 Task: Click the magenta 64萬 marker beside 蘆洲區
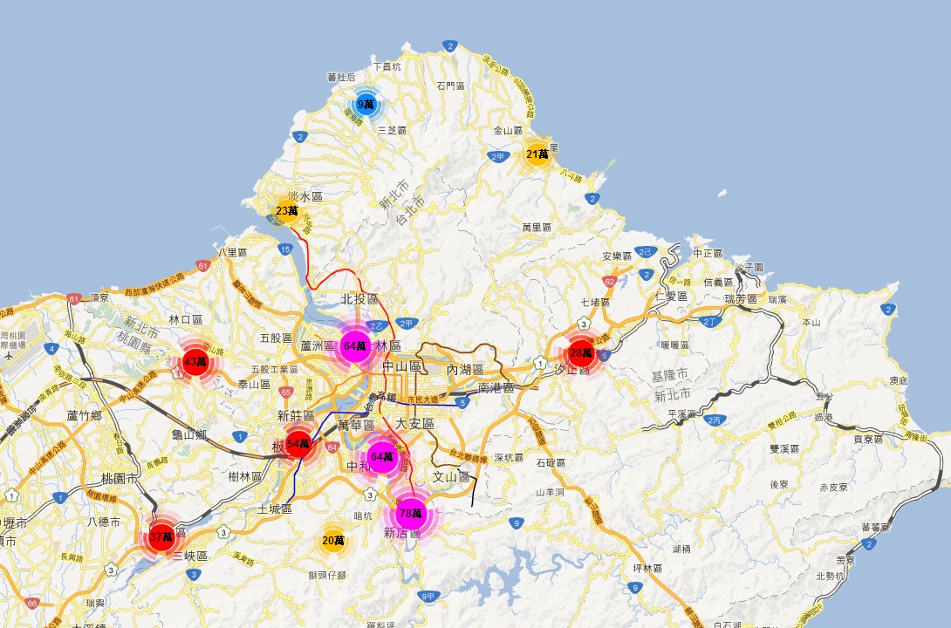point(354,346)
